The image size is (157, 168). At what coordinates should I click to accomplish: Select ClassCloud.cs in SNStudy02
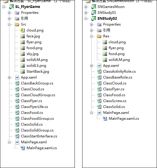pyautogui.click(x=115, y=83)
